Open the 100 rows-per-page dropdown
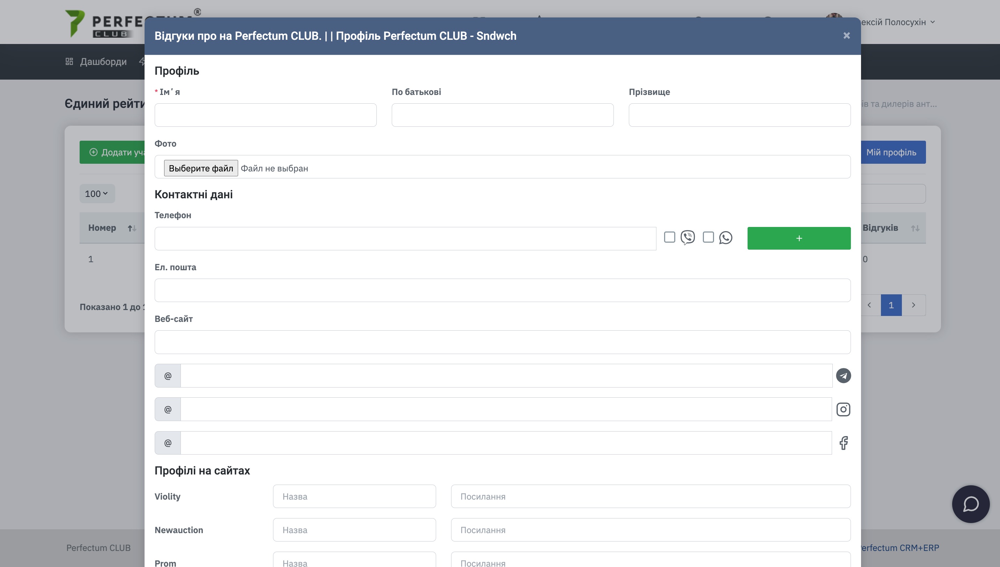 [97, 193]
